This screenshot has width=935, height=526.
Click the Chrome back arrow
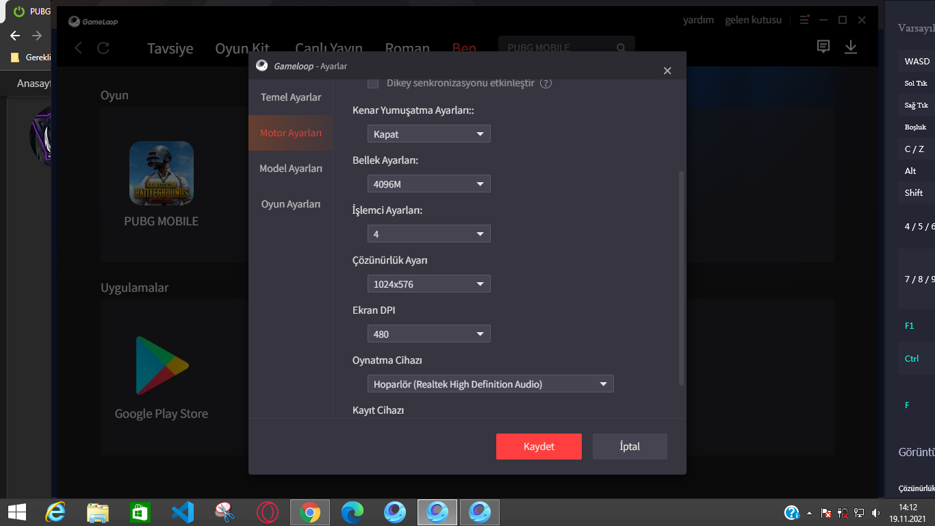point(16,36)
